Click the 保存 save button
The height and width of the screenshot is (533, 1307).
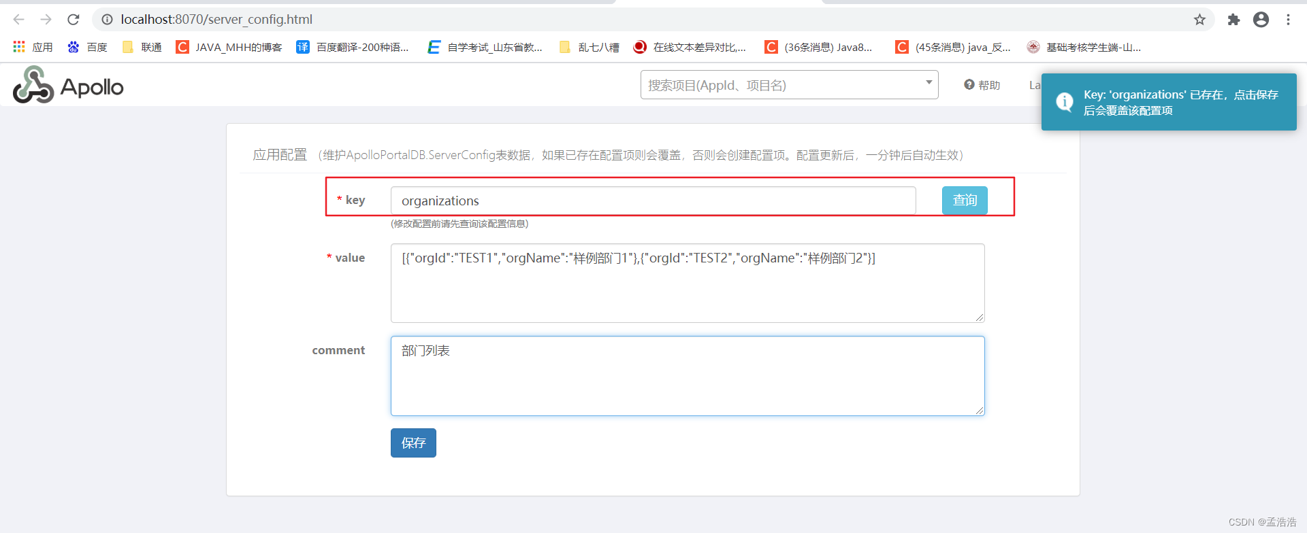413,443
